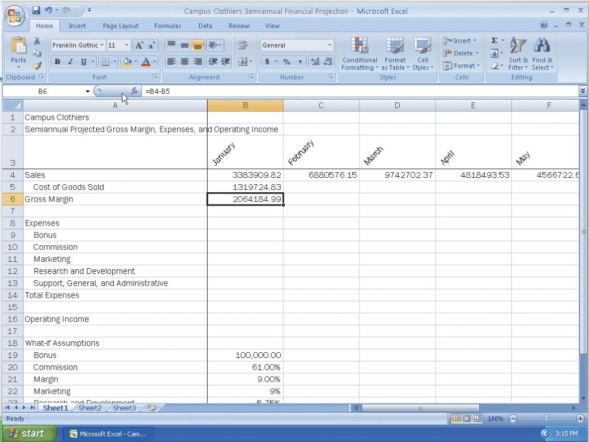The height and width of the screenshot is (442, 589).
Task: Click the Fill Color paint bucket
Action: [127, 62]
